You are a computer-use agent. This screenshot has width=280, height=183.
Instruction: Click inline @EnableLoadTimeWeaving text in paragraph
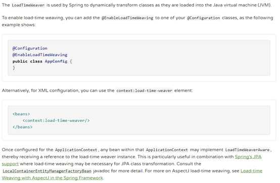(127, 18)
